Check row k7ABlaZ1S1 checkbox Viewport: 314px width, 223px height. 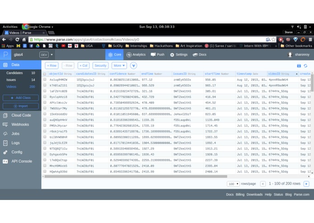point(45,85)
